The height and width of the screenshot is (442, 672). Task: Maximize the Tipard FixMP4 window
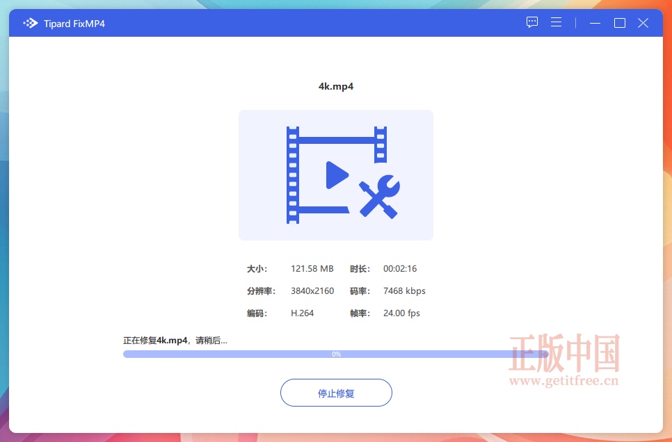point(619,23)
